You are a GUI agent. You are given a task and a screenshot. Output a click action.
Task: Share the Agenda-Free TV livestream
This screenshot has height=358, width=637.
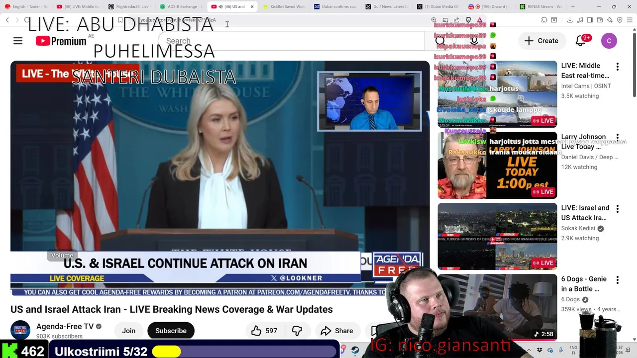pos(337,331)
